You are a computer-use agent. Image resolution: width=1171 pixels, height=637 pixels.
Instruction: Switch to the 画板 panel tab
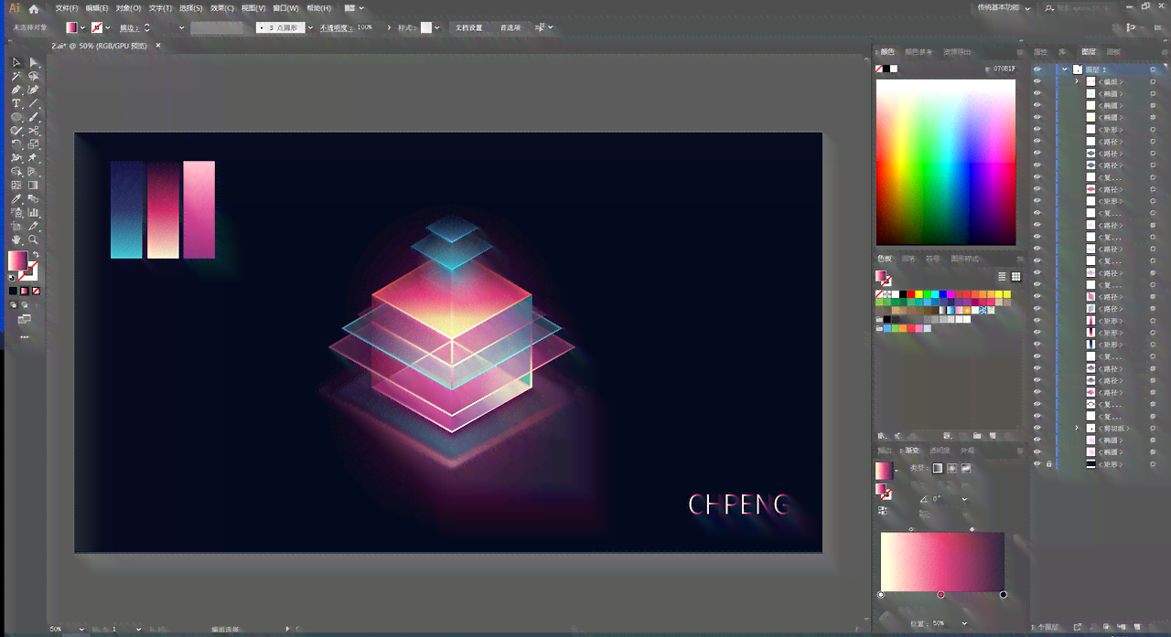(x=1113, y=52)
